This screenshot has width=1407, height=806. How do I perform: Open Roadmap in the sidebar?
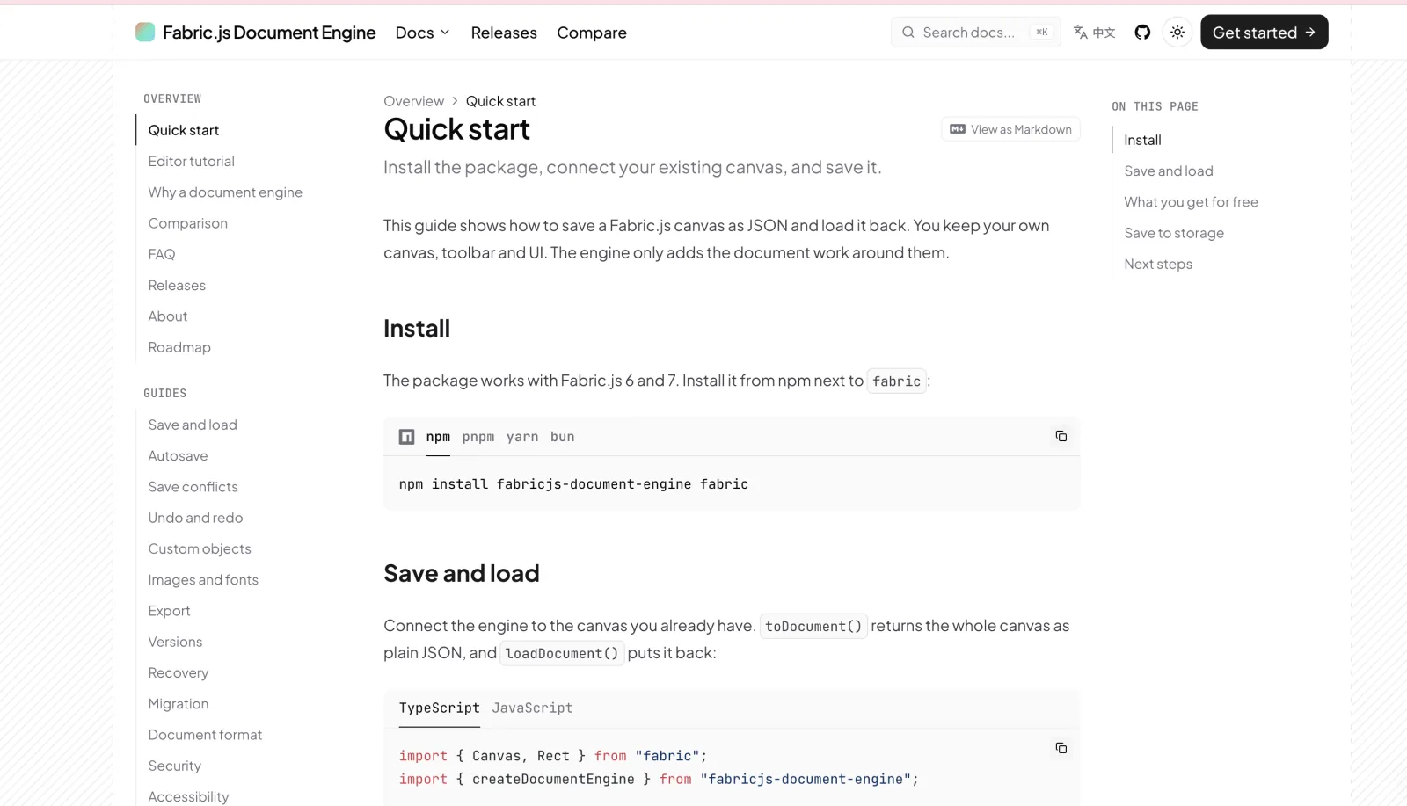tap(179, 347)
